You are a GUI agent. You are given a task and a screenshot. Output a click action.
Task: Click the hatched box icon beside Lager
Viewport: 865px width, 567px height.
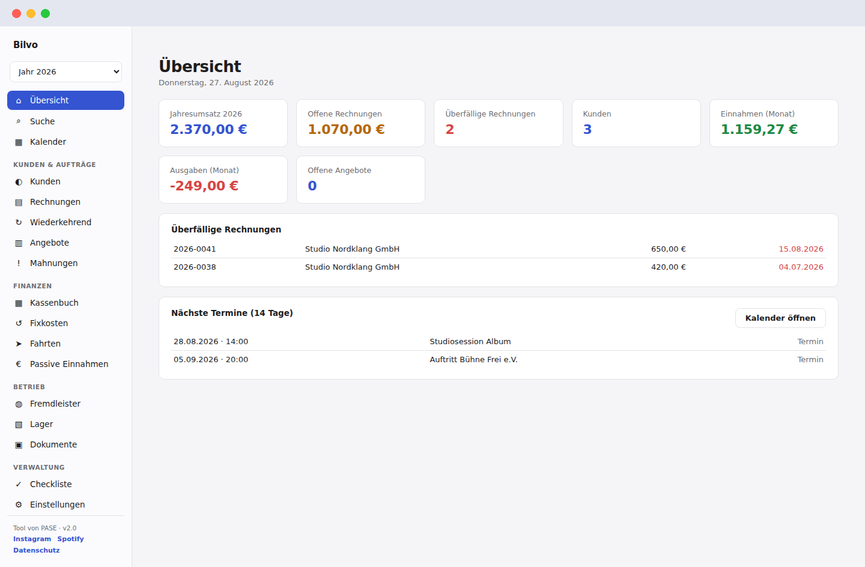pos(19,425)
